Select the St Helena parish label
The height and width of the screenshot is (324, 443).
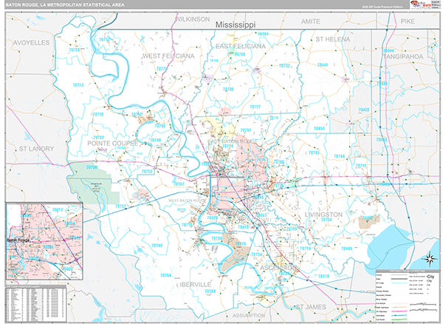(333, 38)
